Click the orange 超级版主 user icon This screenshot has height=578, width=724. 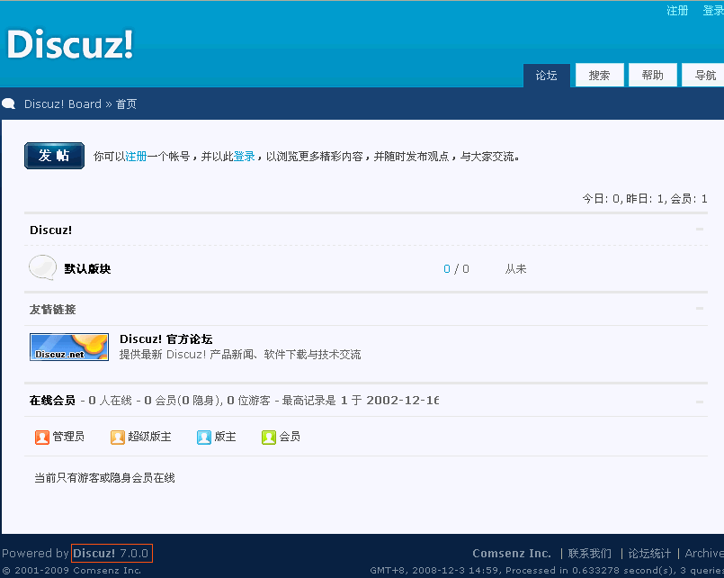[117, 437]
